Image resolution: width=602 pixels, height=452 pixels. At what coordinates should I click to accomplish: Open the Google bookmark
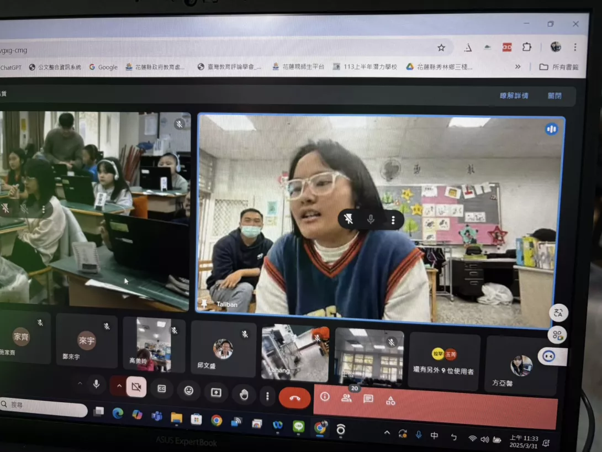[103, 67]
